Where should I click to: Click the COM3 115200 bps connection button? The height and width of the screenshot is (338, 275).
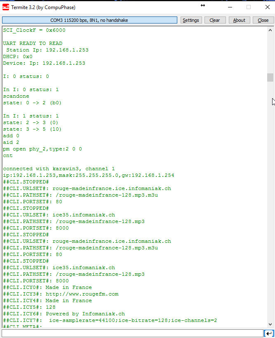click(89, 20)
